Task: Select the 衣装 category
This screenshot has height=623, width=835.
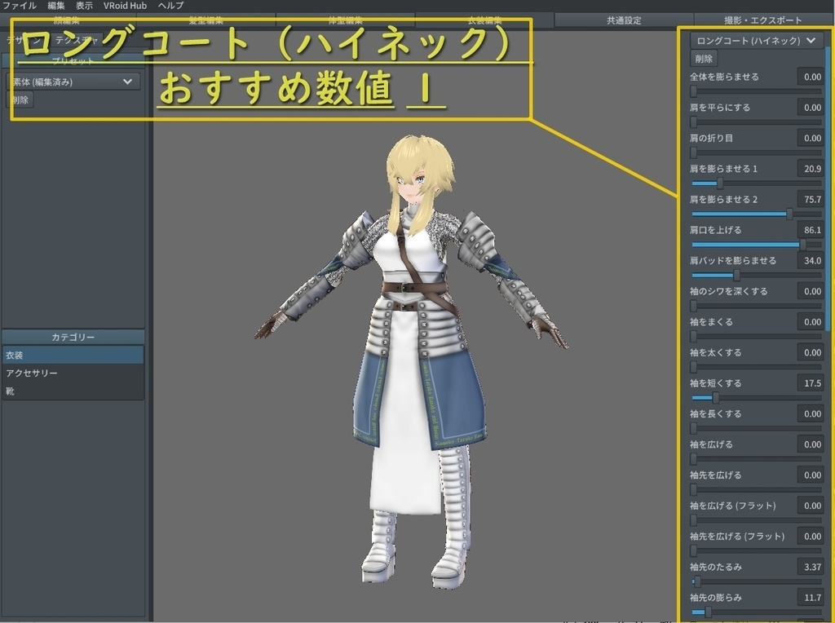Action: (73, 355)
